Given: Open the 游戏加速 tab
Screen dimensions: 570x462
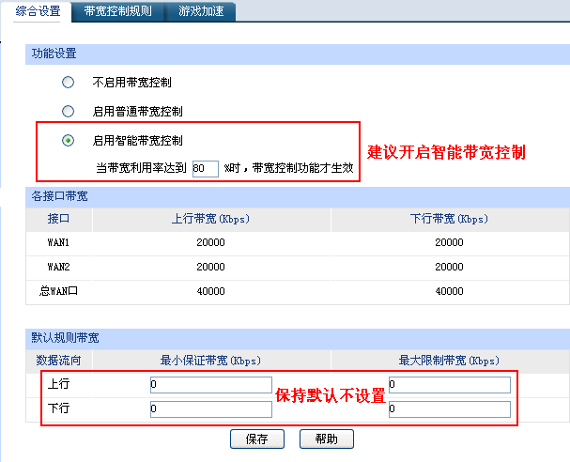Looking at the screenshot, I should tap(200, 11).
